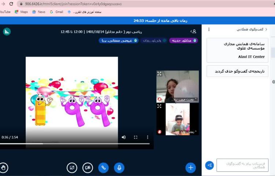Viewport: 275px width, 176px height.
Task: Click the address bar URL
Action: (x=73, y=4)
